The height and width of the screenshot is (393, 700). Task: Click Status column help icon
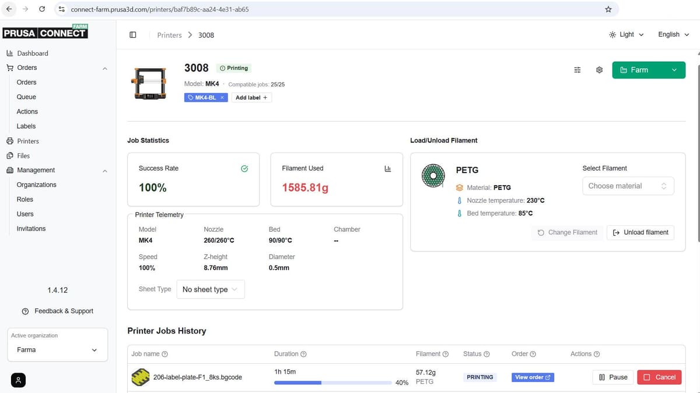click(487, 354)
